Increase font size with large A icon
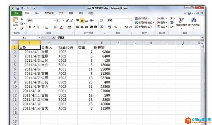212x125 pixels. pos(67,21)
